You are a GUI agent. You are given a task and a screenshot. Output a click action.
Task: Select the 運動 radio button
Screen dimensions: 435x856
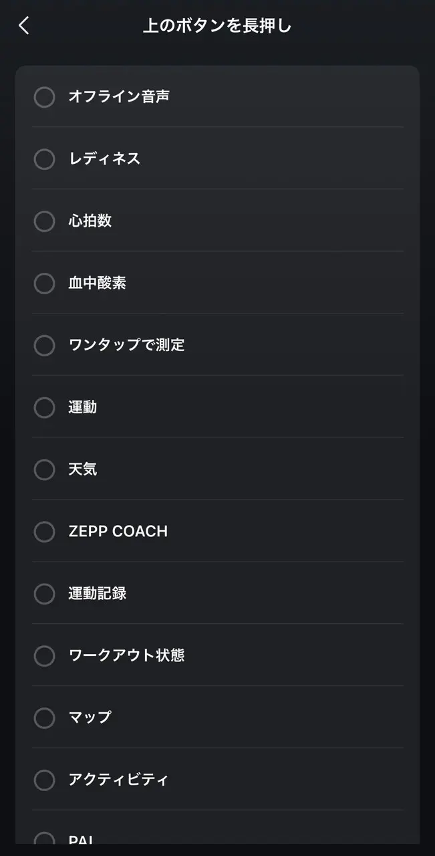pyautogui.click(x=44, y=407)
